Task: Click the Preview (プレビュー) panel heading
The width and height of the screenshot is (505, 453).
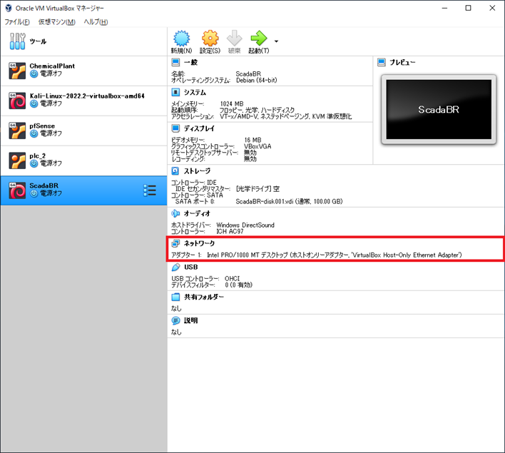Action: [x=402, y=62]
